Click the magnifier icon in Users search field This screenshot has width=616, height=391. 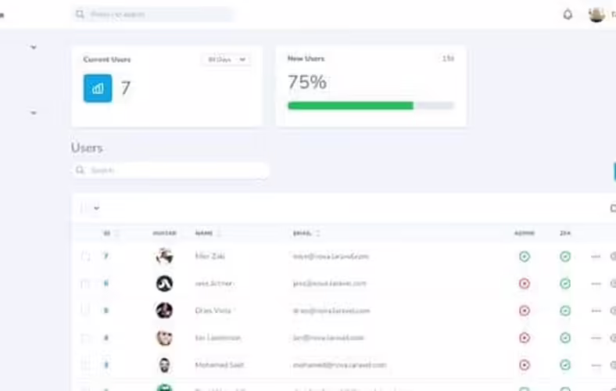click(81, 170)
